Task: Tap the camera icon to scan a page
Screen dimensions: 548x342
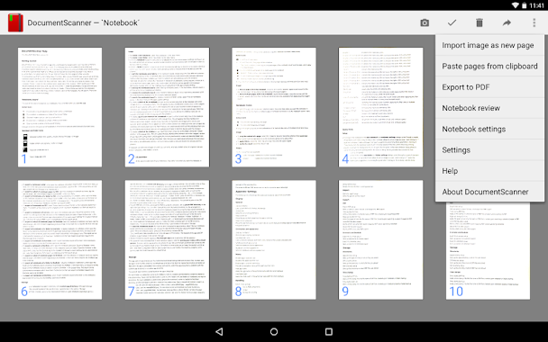Action: [x=425, y=23]
